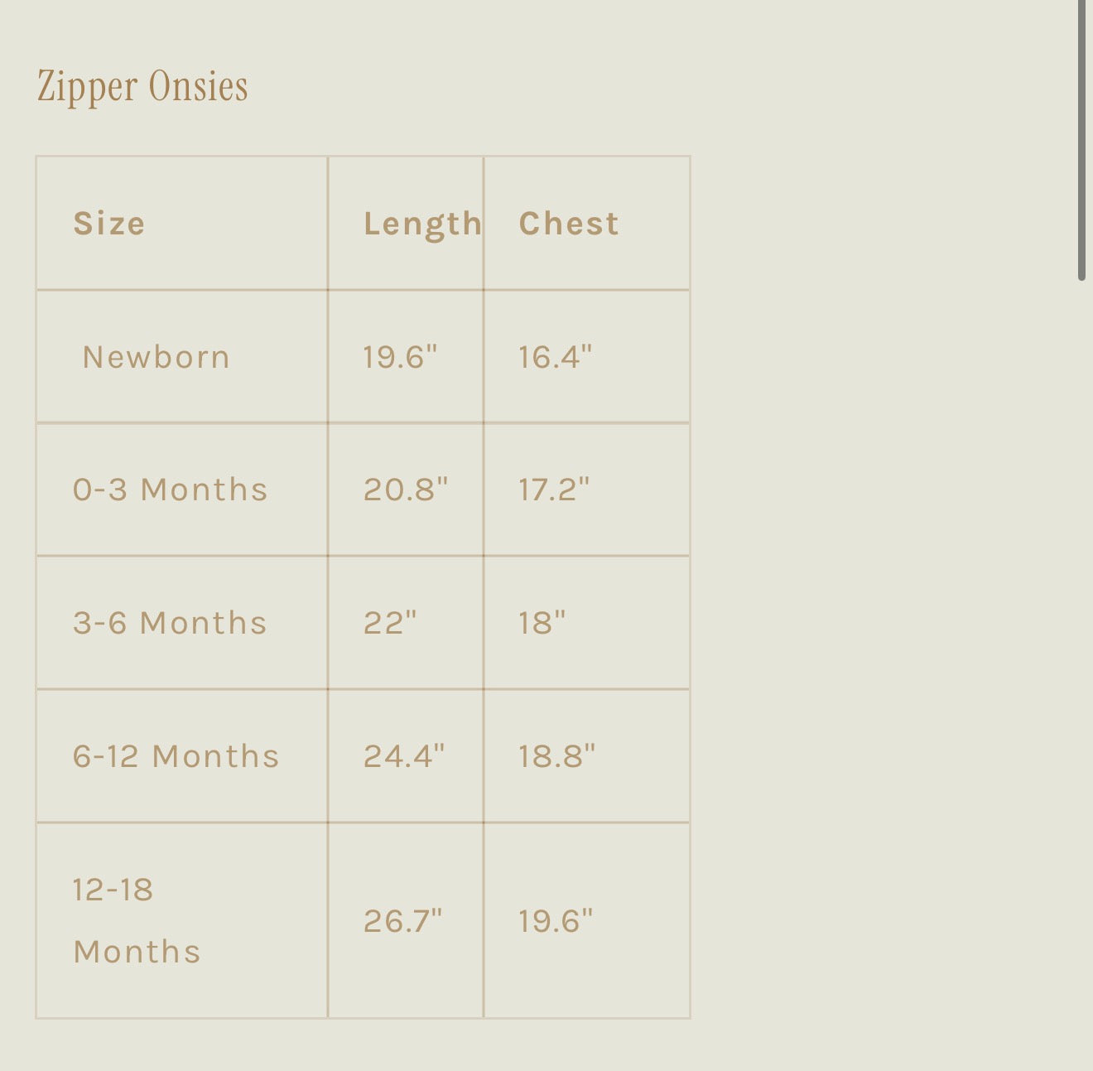Click Newborn length value 19.6"

point(400,357)
